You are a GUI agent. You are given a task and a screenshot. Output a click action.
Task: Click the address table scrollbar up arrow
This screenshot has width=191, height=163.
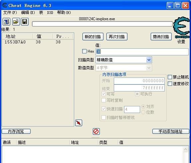point(186,149)
